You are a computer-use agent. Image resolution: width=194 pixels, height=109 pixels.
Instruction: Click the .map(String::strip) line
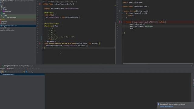137,24
